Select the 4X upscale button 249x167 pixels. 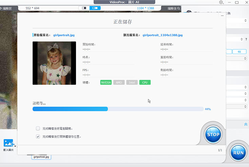[x=239, y=52]
